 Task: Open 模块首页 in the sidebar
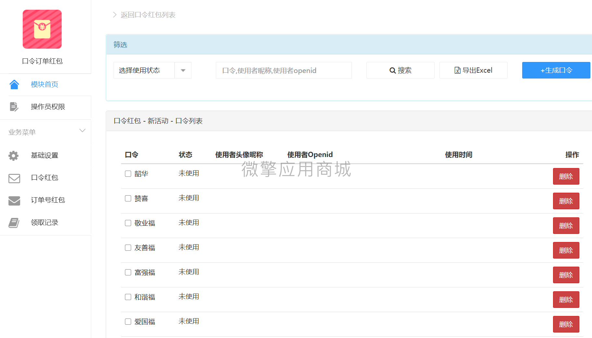[44, 84]
